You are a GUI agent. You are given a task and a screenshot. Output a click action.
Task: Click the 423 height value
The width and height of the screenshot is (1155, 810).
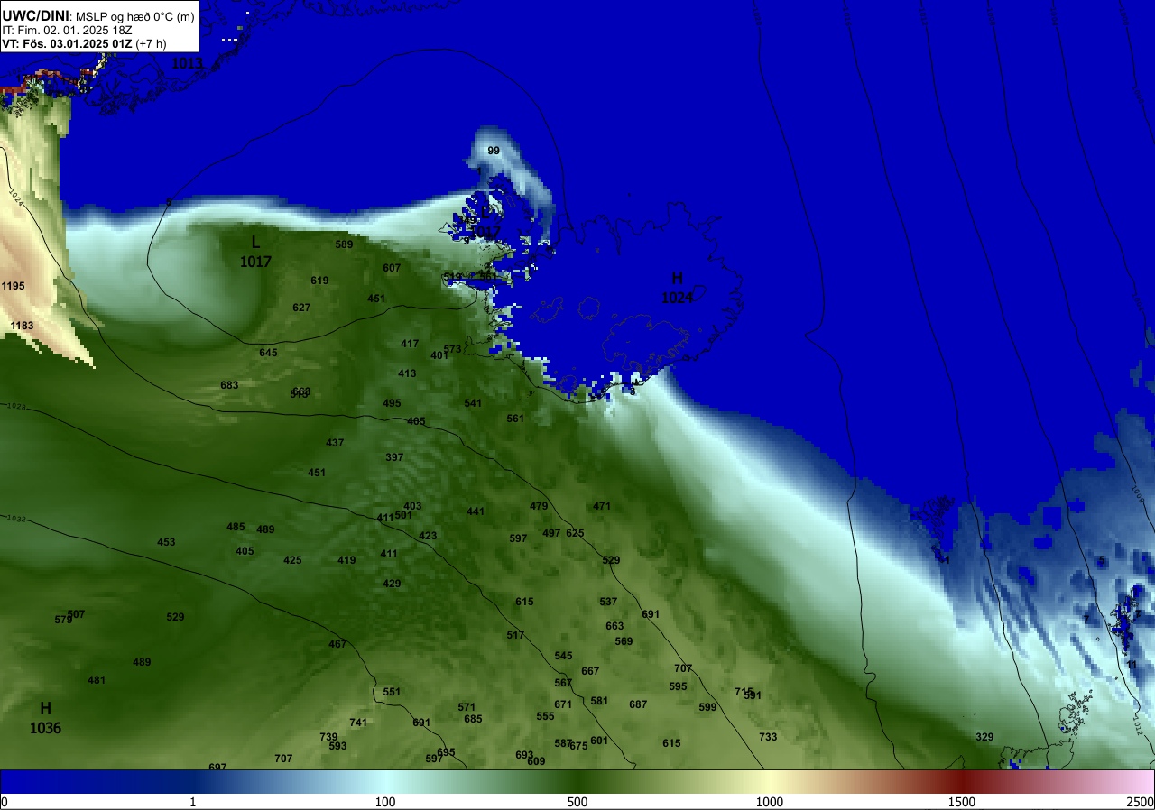(428, 536)
